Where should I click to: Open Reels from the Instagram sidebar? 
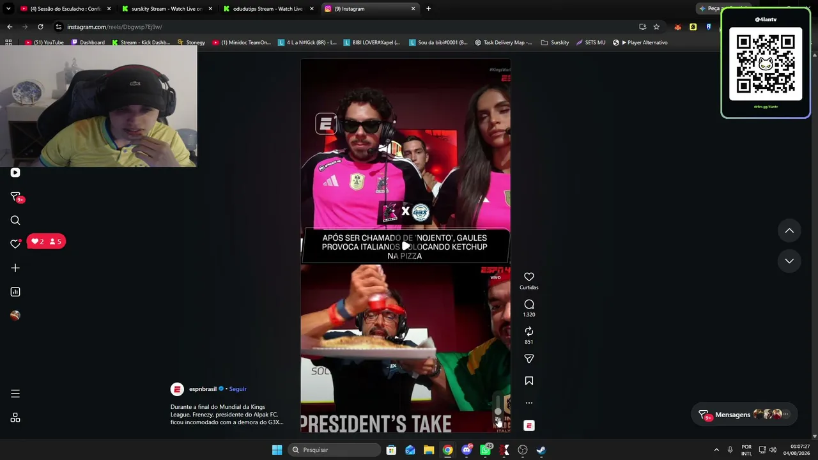click(15, 172)
